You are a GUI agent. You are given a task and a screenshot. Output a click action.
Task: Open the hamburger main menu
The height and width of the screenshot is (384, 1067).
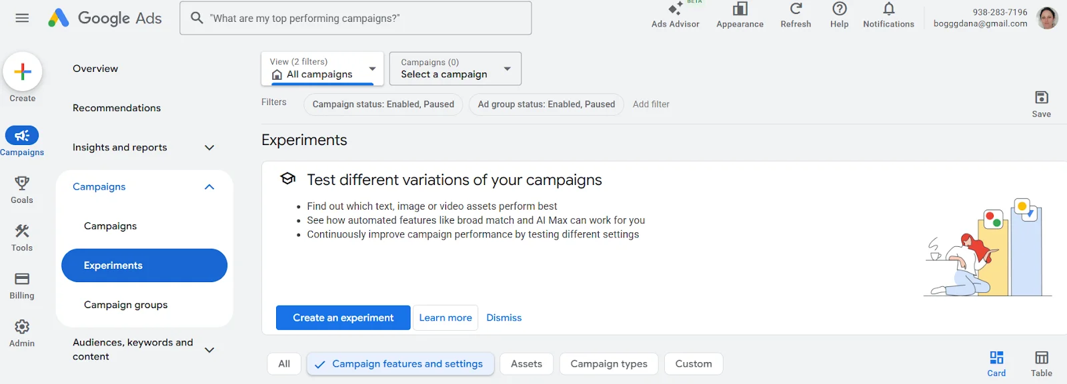point(22,18)
